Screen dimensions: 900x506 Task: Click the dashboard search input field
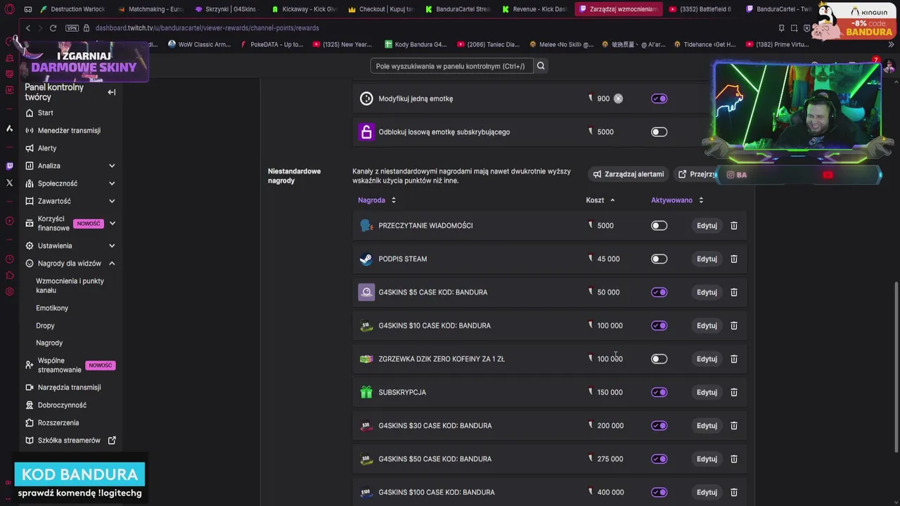(451, 66)
